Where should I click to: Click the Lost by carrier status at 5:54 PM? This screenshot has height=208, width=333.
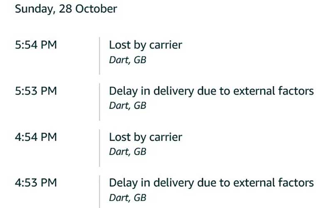[x=145, y=45]
